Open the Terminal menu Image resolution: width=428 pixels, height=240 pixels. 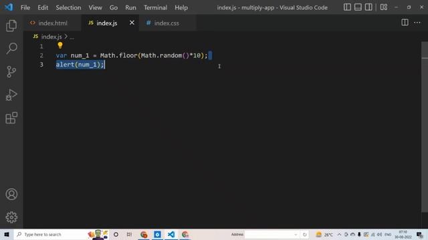[x=156, y=7]
